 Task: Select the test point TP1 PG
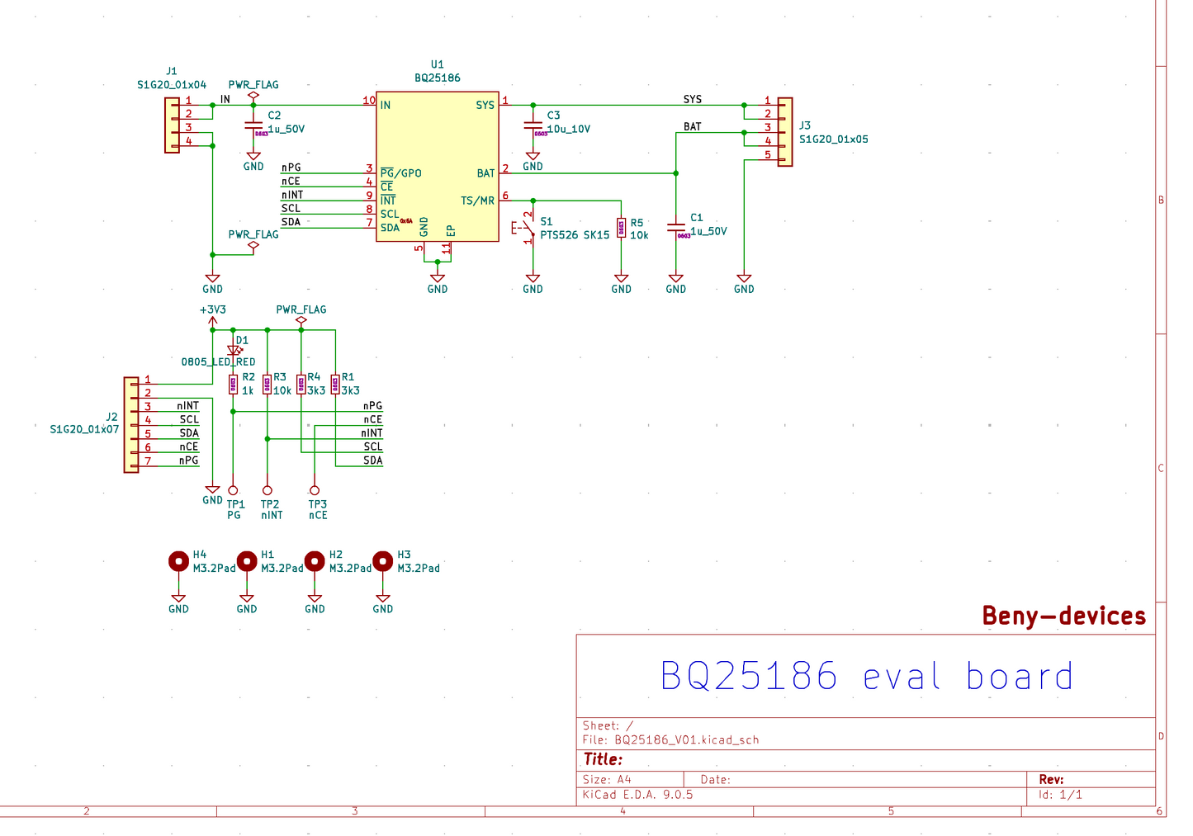234,489
